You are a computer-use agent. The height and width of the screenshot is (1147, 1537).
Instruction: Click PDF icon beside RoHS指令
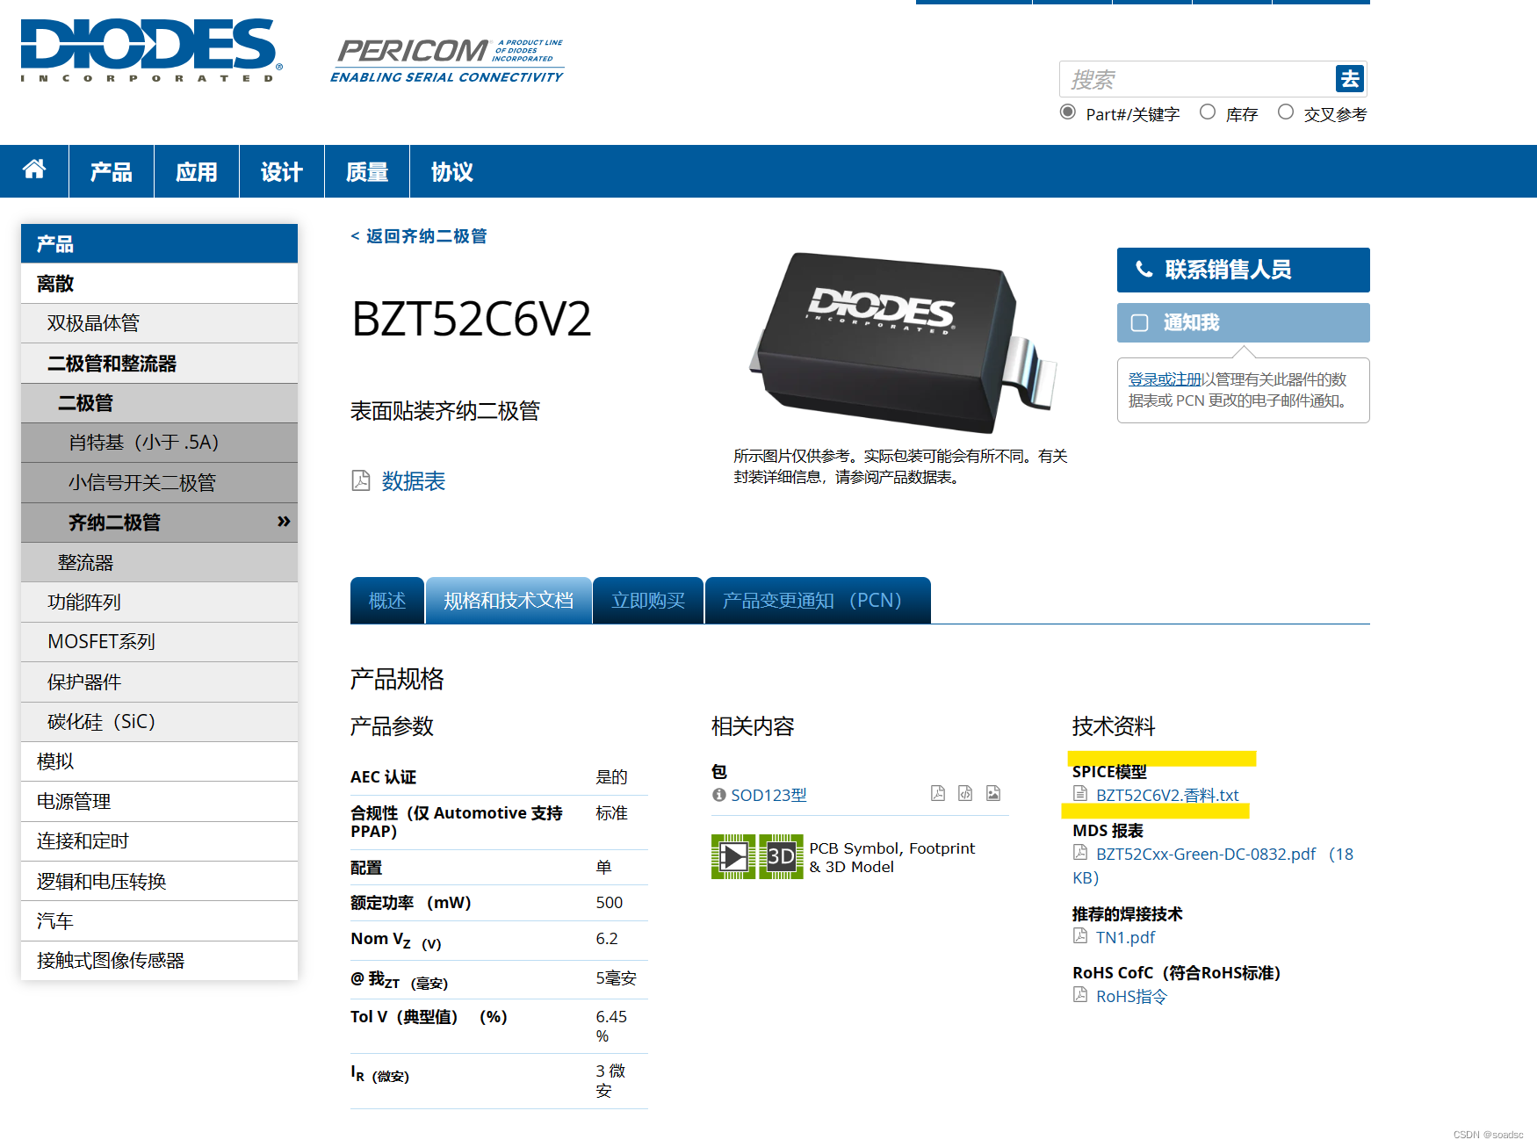tap(1080, 995)
